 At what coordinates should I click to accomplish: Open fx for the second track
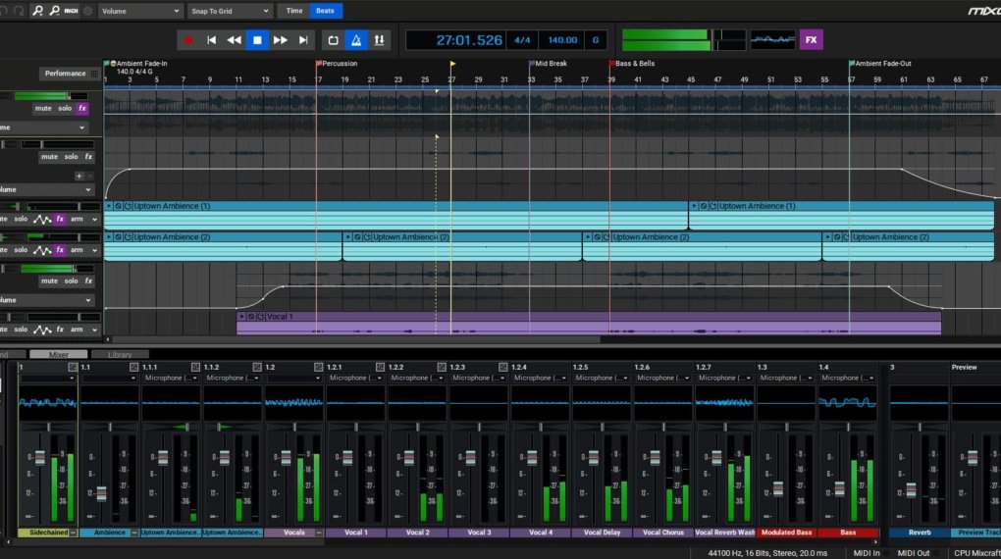[x=88, y=156]
